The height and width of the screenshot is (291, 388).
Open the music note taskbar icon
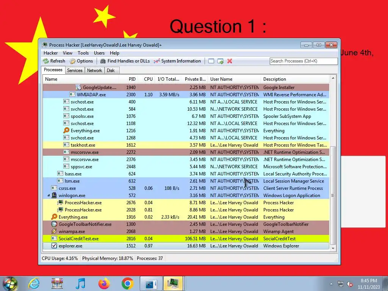[81, 283]
